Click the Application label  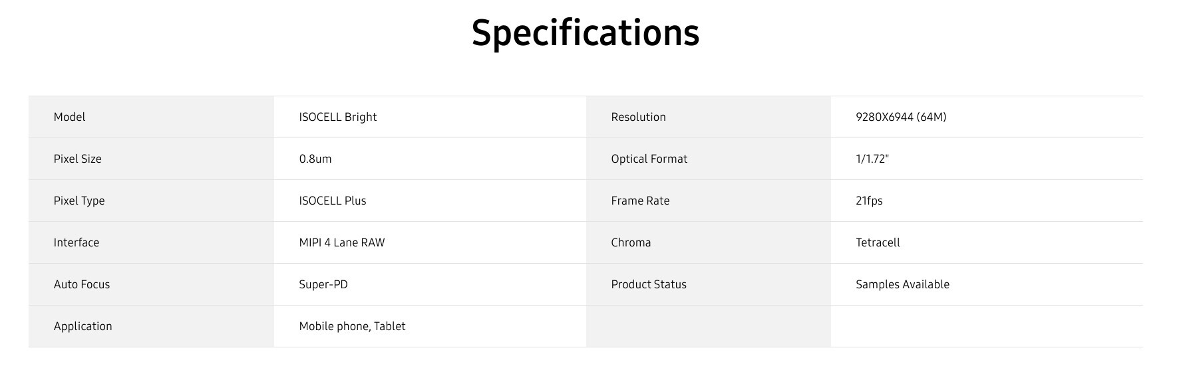click(83, 326)
